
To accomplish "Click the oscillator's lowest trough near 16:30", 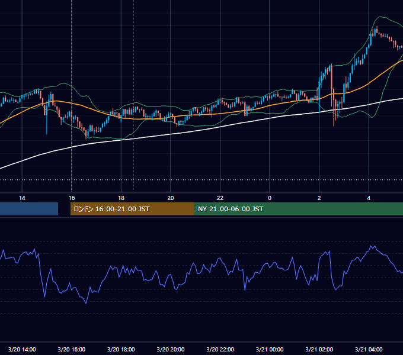I will pyautogui.click(x=86, y=303).
